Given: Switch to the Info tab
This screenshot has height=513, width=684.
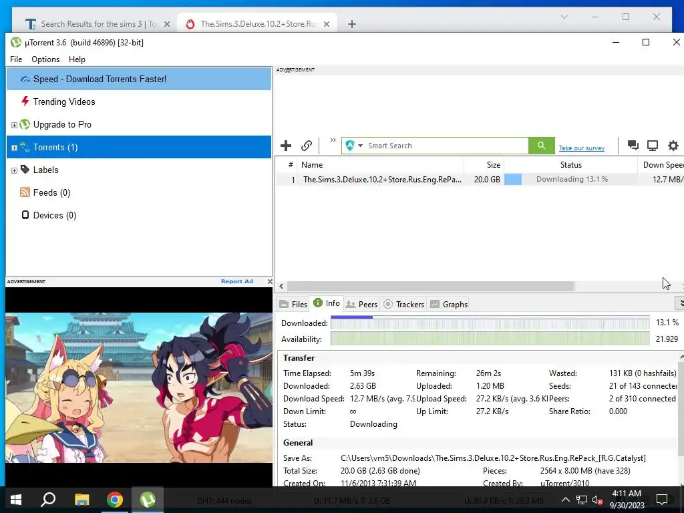Looking at the screenshot, I should [x=327, y=303].
